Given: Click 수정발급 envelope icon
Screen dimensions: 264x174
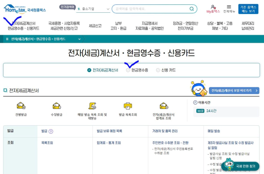Looking at the screenshot, I should (57, 106).
